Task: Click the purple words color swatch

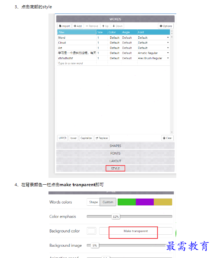Action: tap(145, 202)
